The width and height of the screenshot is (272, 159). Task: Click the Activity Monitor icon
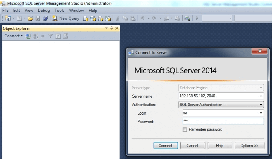[187, 18]
